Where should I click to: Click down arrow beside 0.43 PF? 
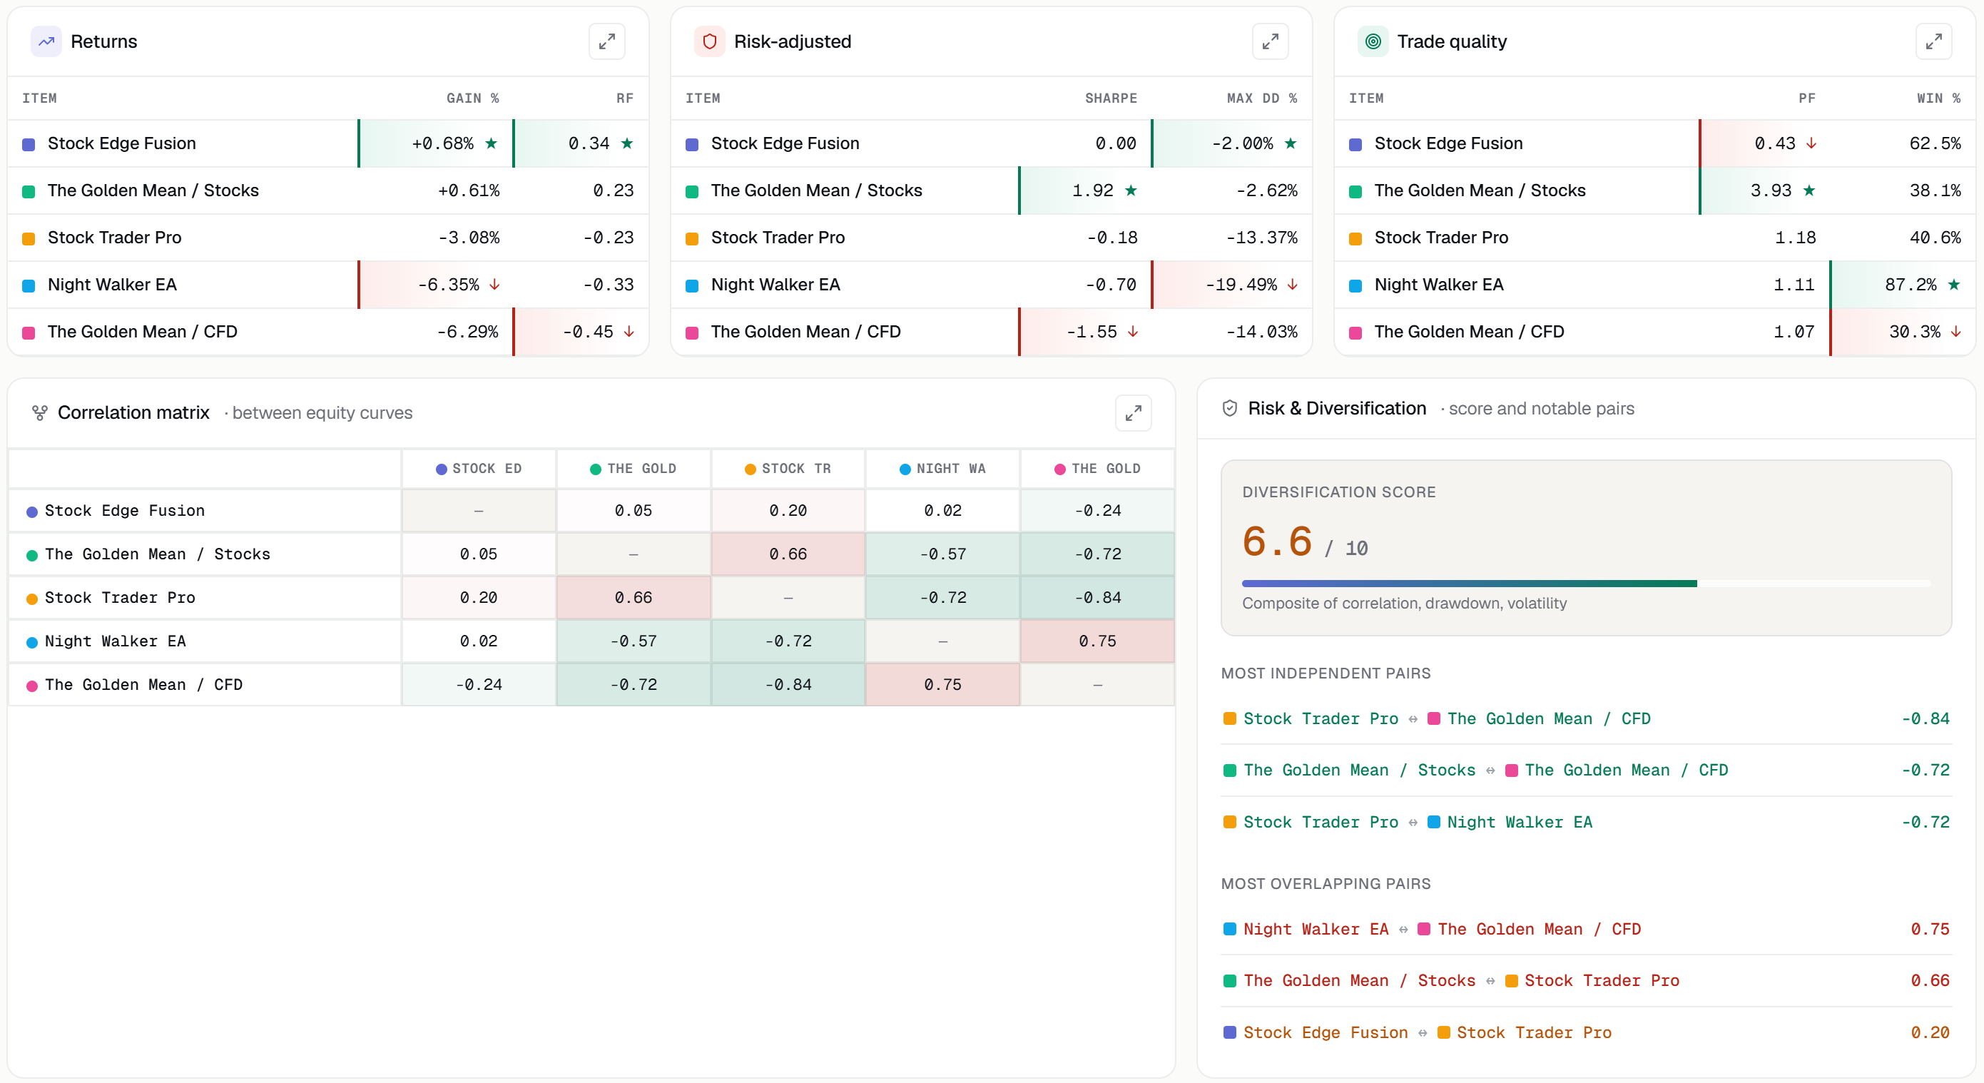pos(1811,143)
